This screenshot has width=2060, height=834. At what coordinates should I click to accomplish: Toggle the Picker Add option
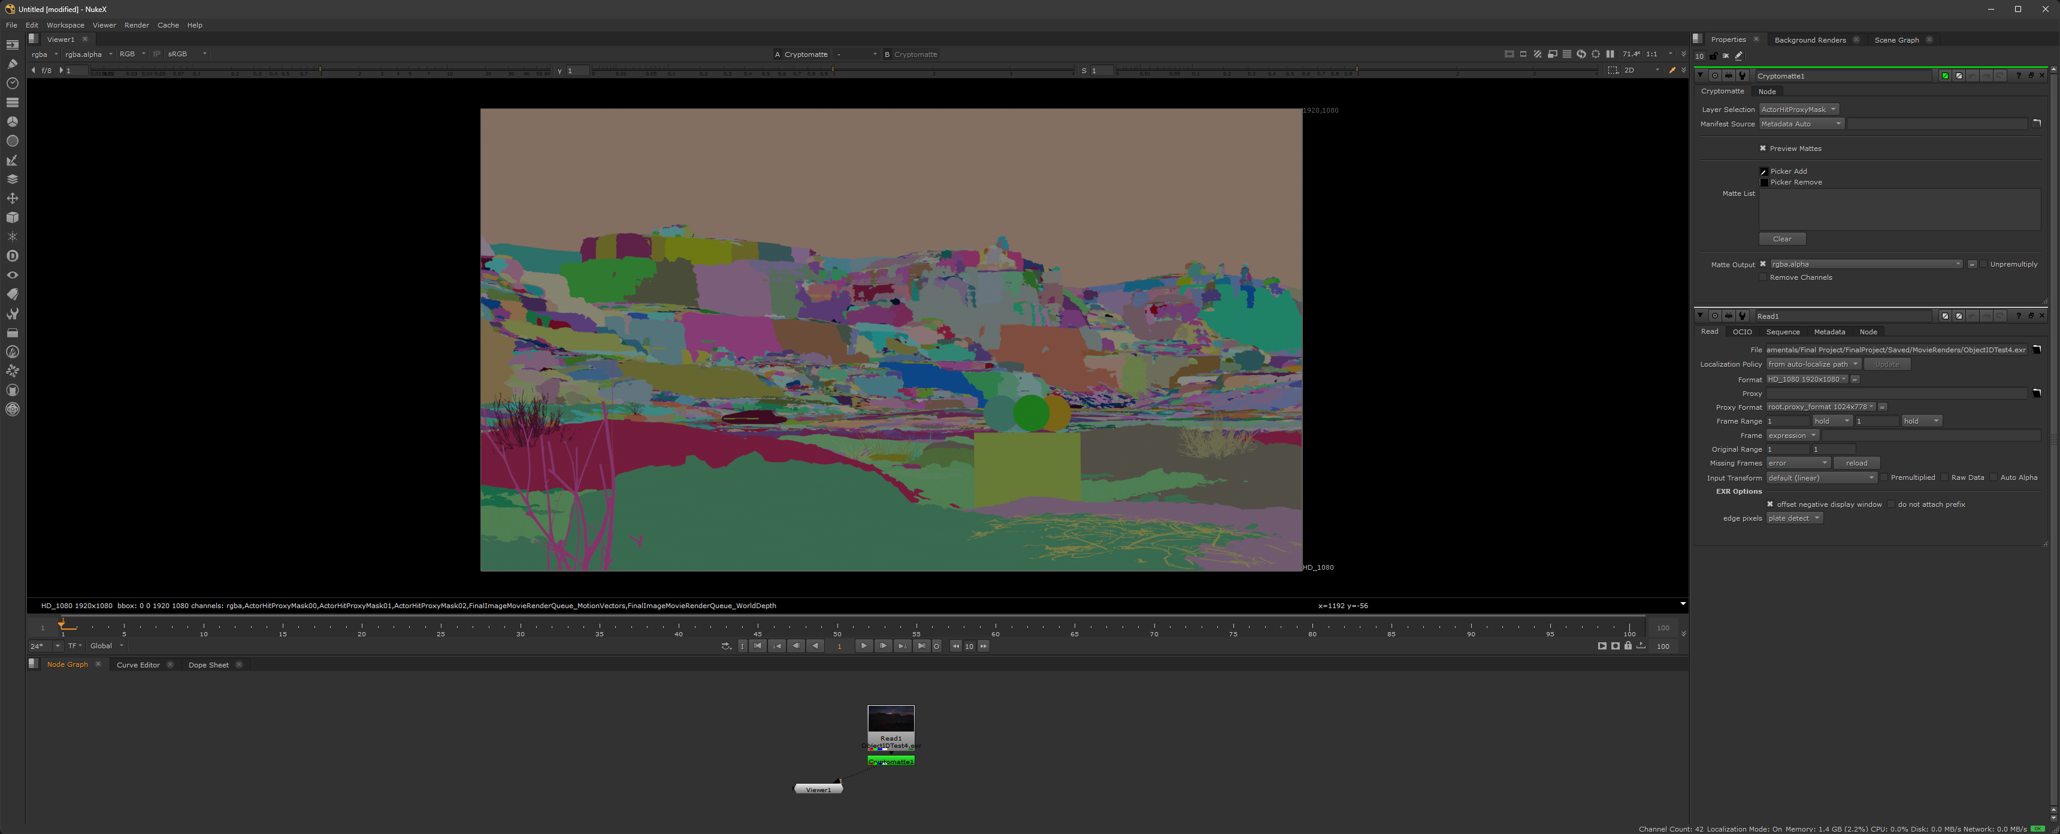(1763, 171)
